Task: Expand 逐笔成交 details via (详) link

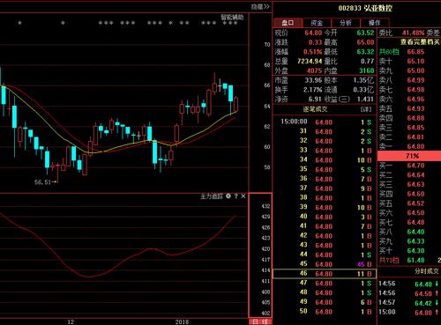Action: tap(366, 109)
